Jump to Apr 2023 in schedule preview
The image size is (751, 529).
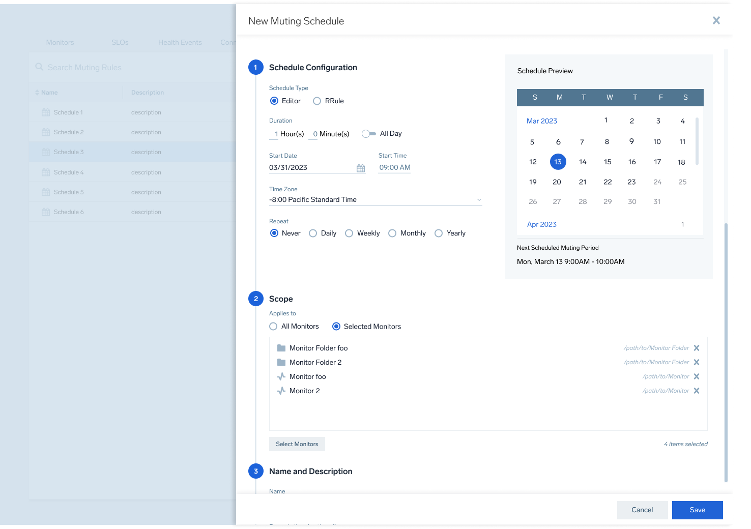[541, 224]
